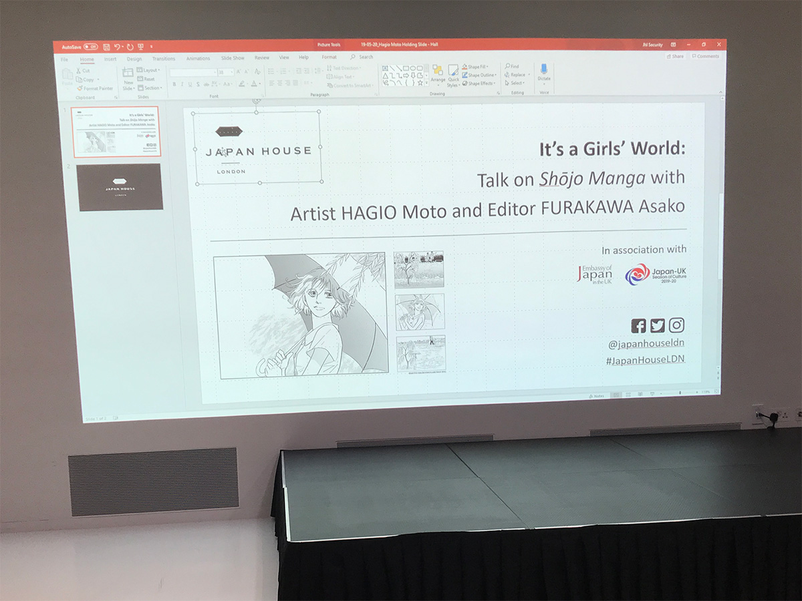Screen dimensions: 802x601
Task: Toggle strikethrough formatting
Action: pyautogui.click(x=206, y=84)
